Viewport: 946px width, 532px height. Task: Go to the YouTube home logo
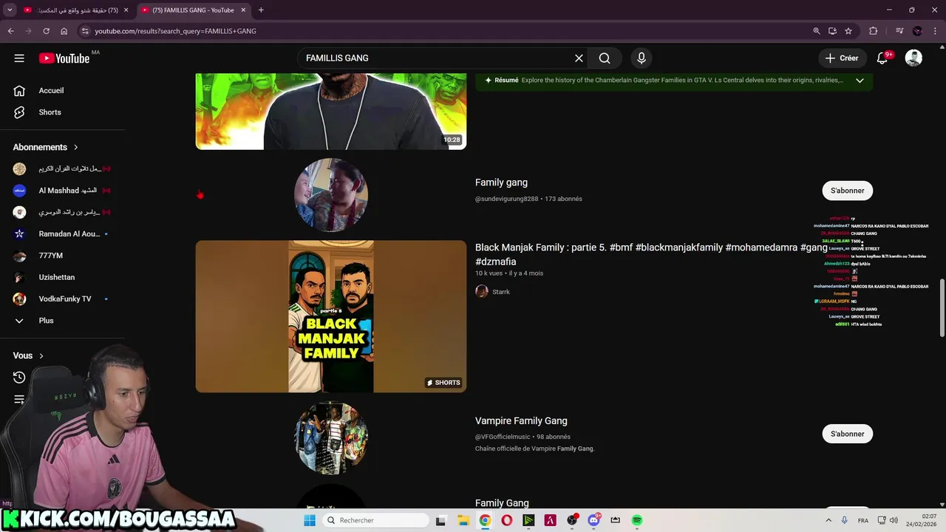[64, 58]
